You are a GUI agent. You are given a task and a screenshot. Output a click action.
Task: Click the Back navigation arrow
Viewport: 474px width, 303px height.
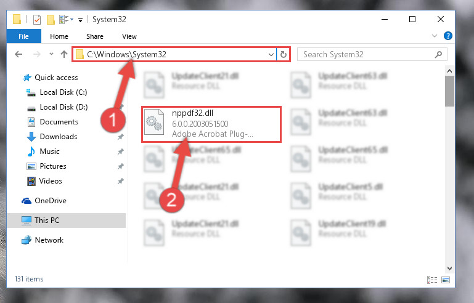pyautogui.click(x=18, y=54)
